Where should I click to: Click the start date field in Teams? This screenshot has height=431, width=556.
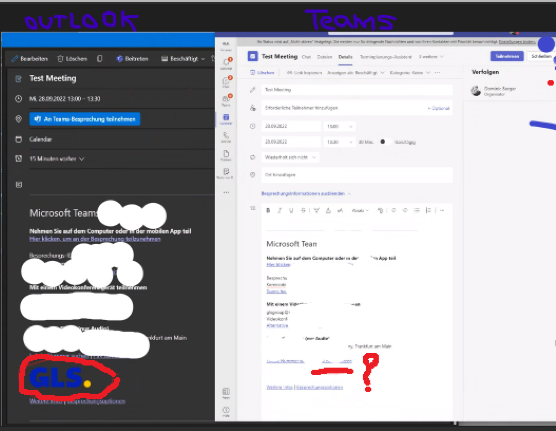tap(291, 126)
